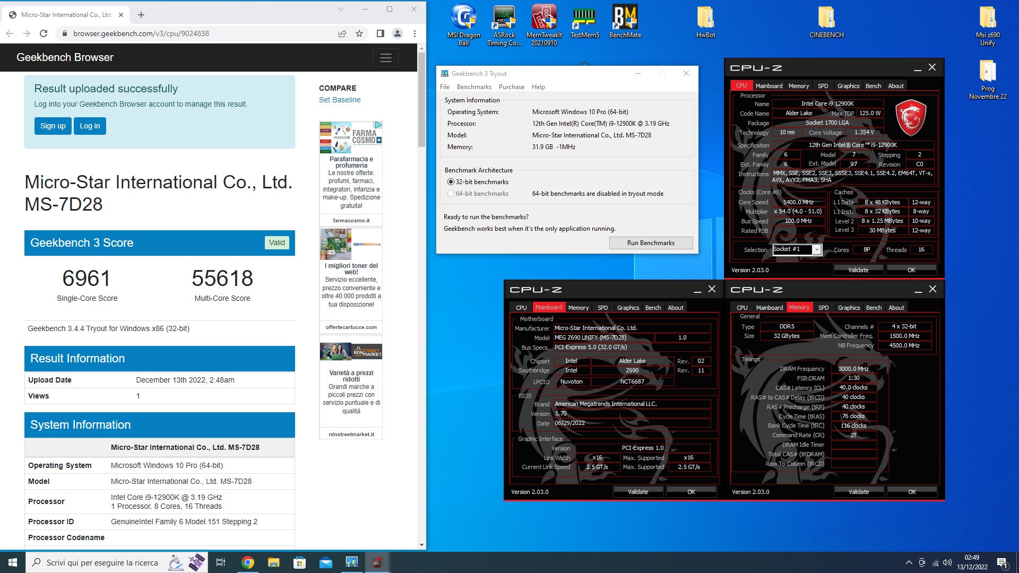
Task: Open the volume control in system tray
Action: click(947, 562)
